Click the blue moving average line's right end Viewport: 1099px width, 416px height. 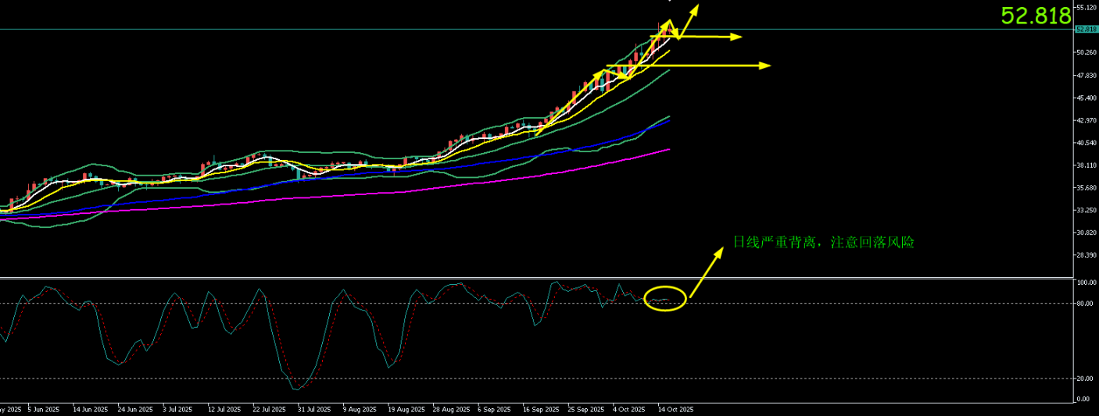(x=670, y=120)
